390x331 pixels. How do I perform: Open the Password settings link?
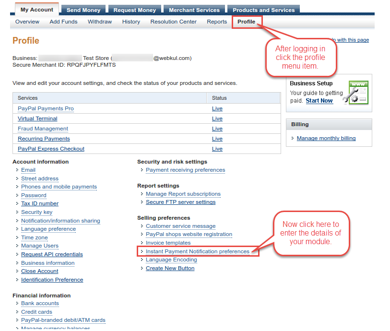[34, 195]
